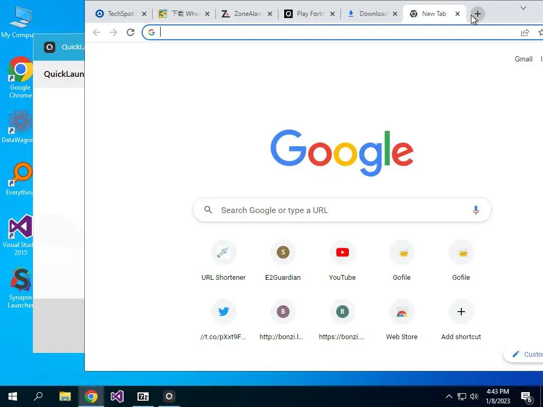Screen dimensions: 543x407
Task: Click the Google G icon in the address bar
Action: point(151,32)
